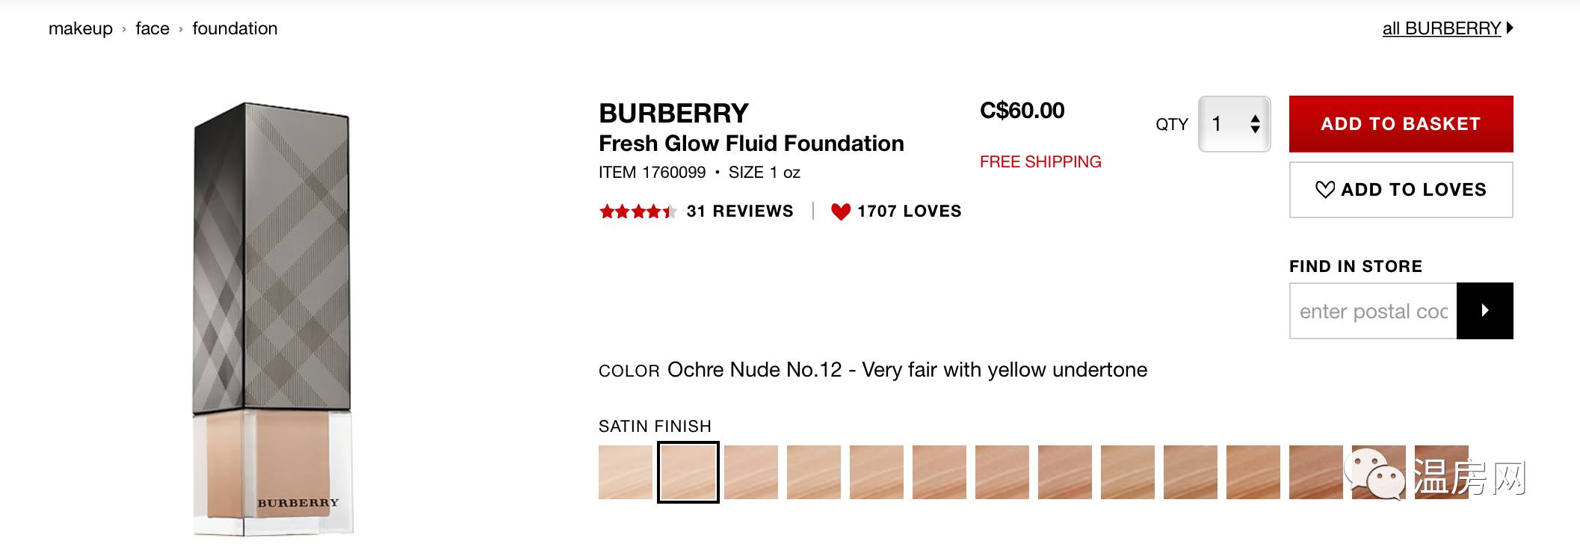Open the QTY quantity dropdown
The width and height of the screenshot is (1580, 547).
coord(1234,124)
